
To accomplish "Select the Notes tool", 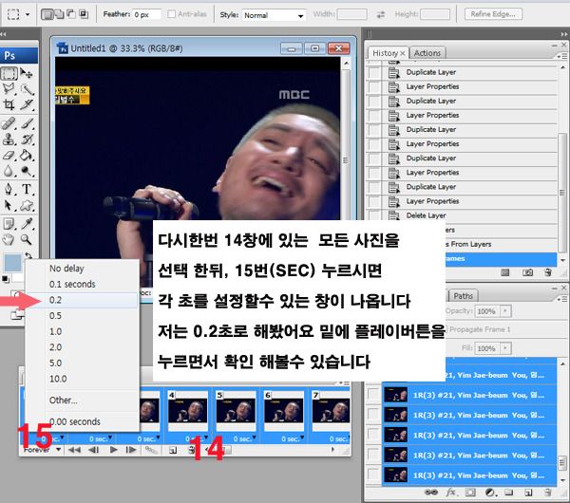I will point(9,223).
